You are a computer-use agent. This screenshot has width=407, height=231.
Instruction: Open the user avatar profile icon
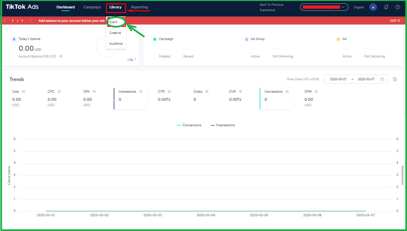373,7
